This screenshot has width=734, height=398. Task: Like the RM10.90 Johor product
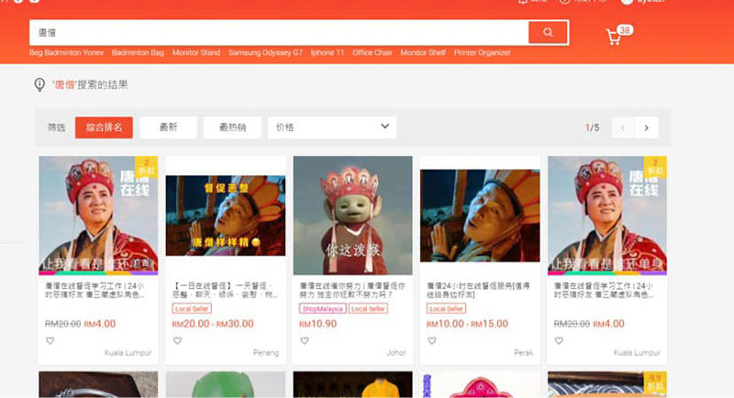pos(305,341)
